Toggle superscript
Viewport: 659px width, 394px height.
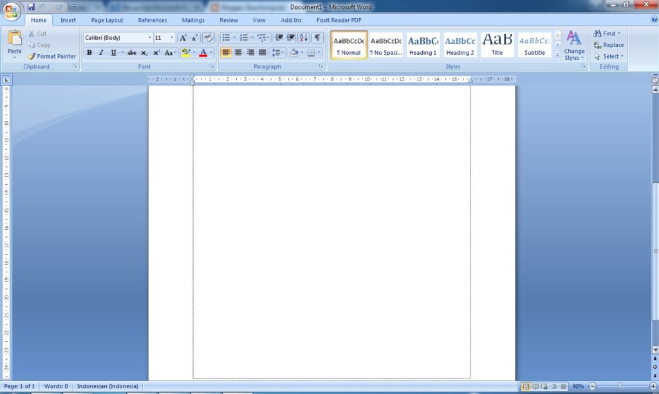pyautogui.click(x=156, y=53)
